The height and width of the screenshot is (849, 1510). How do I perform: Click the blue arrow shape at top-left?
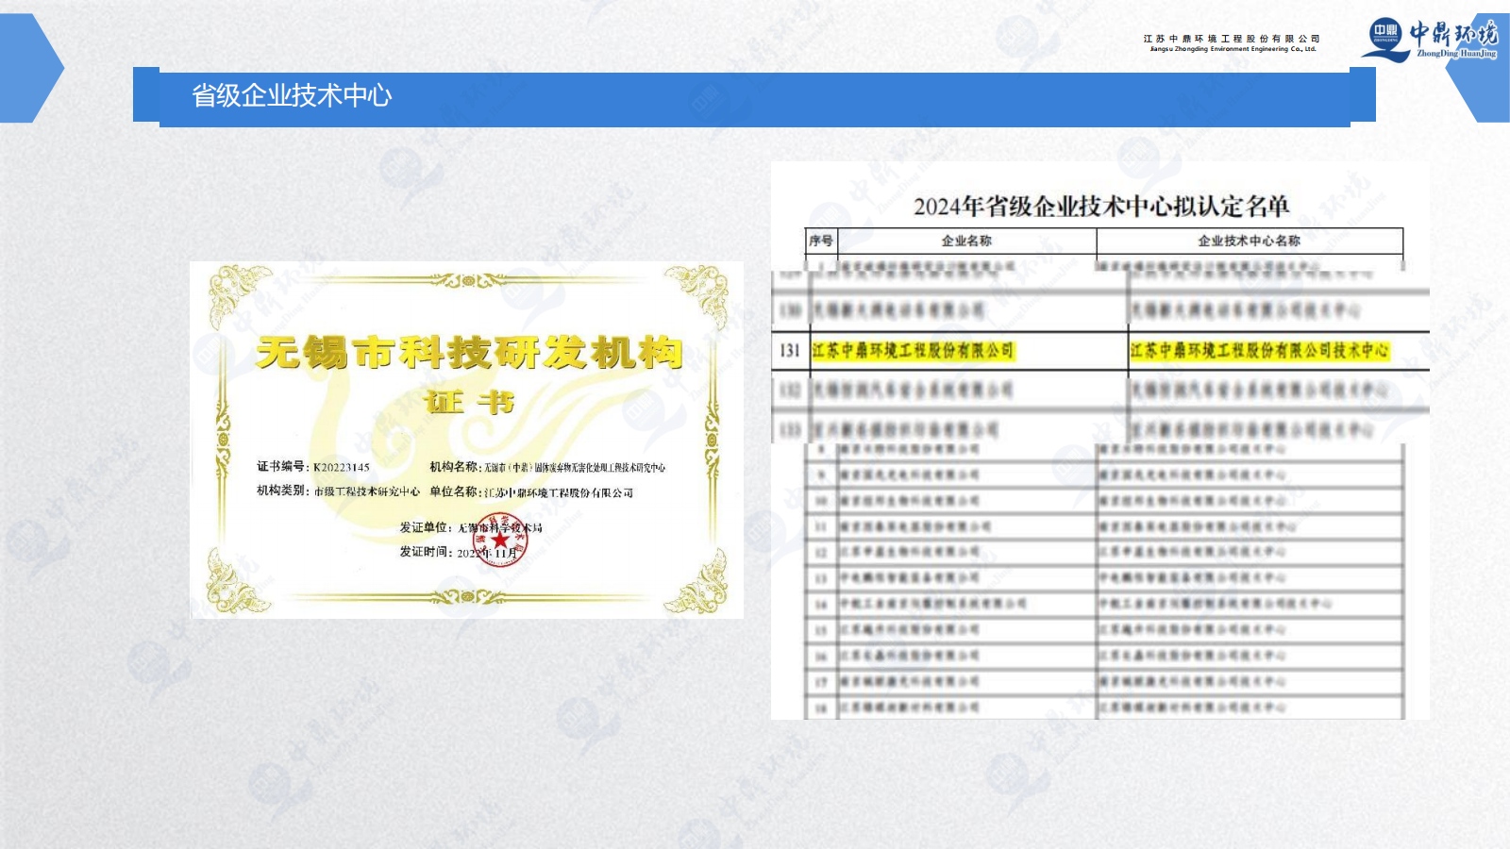[x=30, y=68]
